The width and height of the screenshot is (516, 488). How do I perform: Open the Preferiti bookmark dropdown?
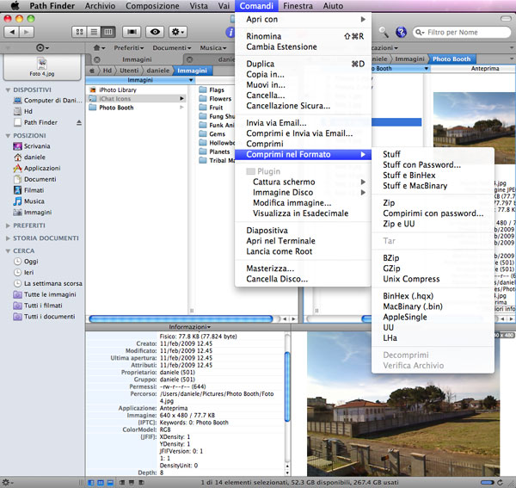pyautogui.click(x=129, y=48)
